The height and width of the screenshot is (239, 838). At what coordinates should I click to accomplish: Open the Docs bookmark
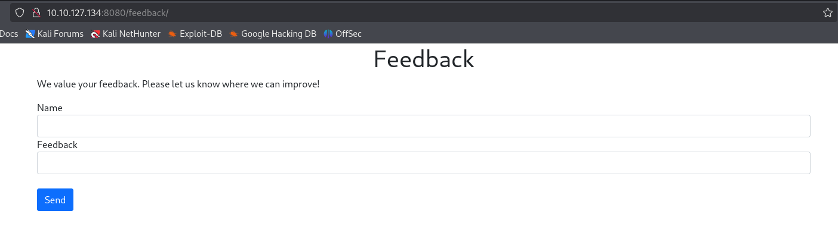coord(9,34)
